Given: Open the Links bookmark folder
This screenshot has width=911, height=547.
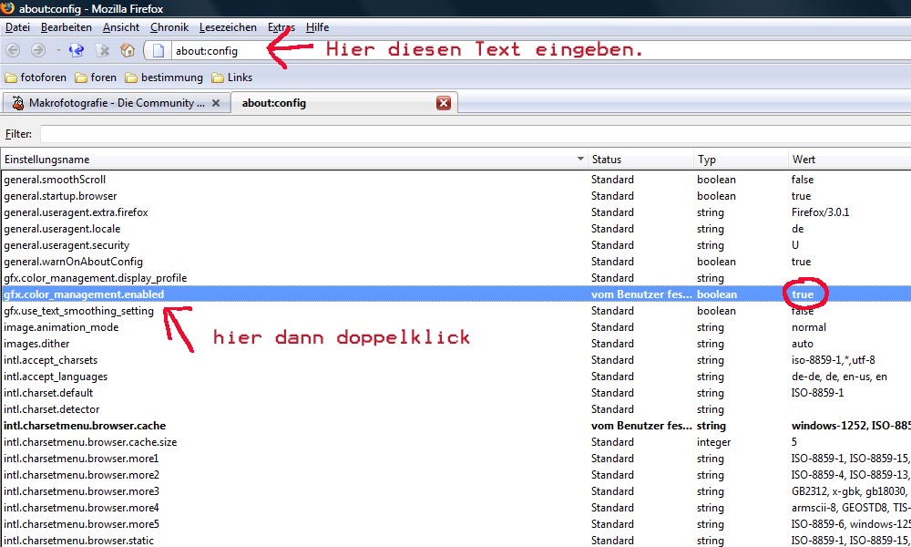Looking at the screenshot, I should click(x=231, y=77).
